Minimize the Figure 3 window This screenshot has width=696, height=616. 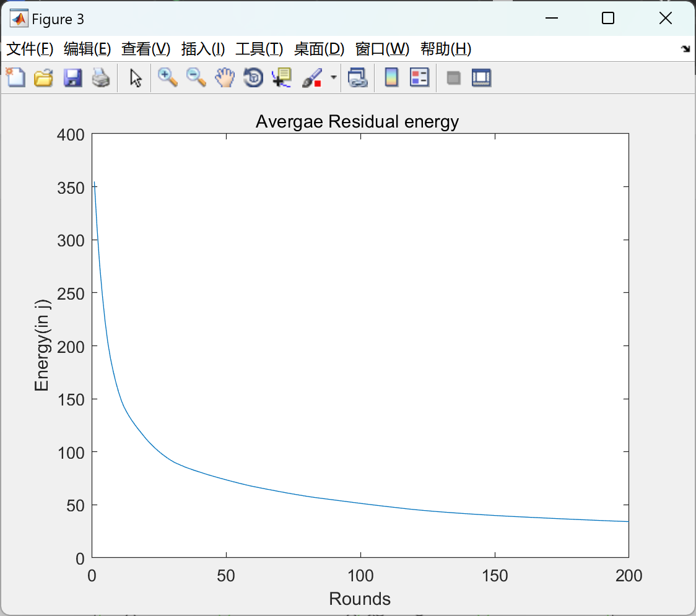552,18
